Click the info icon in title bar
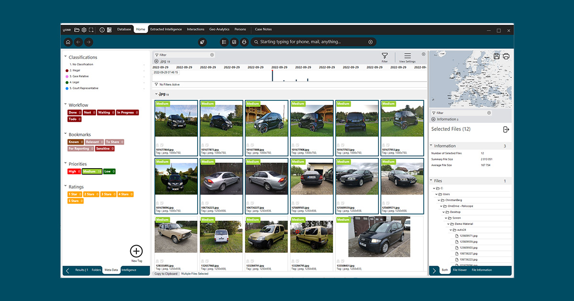The image size is (574, 301). point(102,30)
